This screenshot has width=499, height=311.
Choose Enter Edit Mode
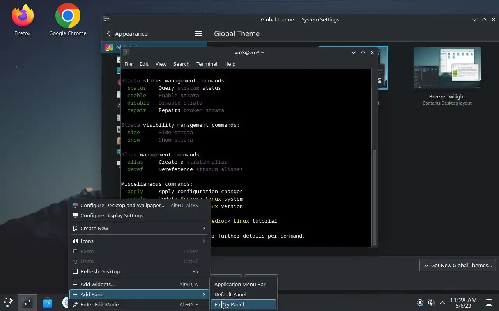point(139,304)
